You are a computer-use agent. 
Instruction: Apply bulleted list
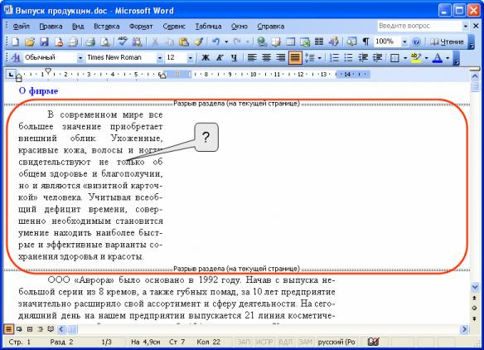click(348, 57)
